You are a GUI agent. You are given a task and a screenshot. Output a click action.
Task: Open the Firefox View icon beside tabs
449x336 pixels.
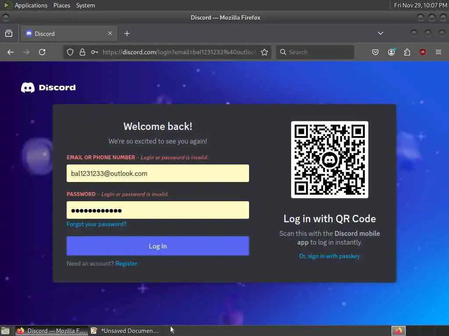(9, 33)
